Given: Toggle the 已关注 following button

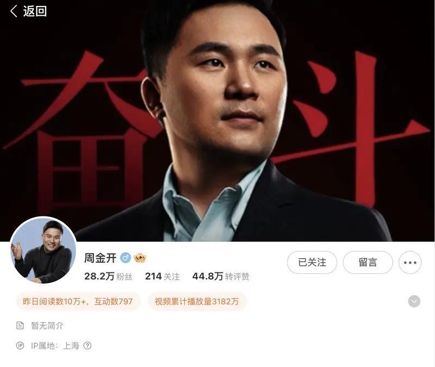Looking at the screenshot, I should 312,263.
